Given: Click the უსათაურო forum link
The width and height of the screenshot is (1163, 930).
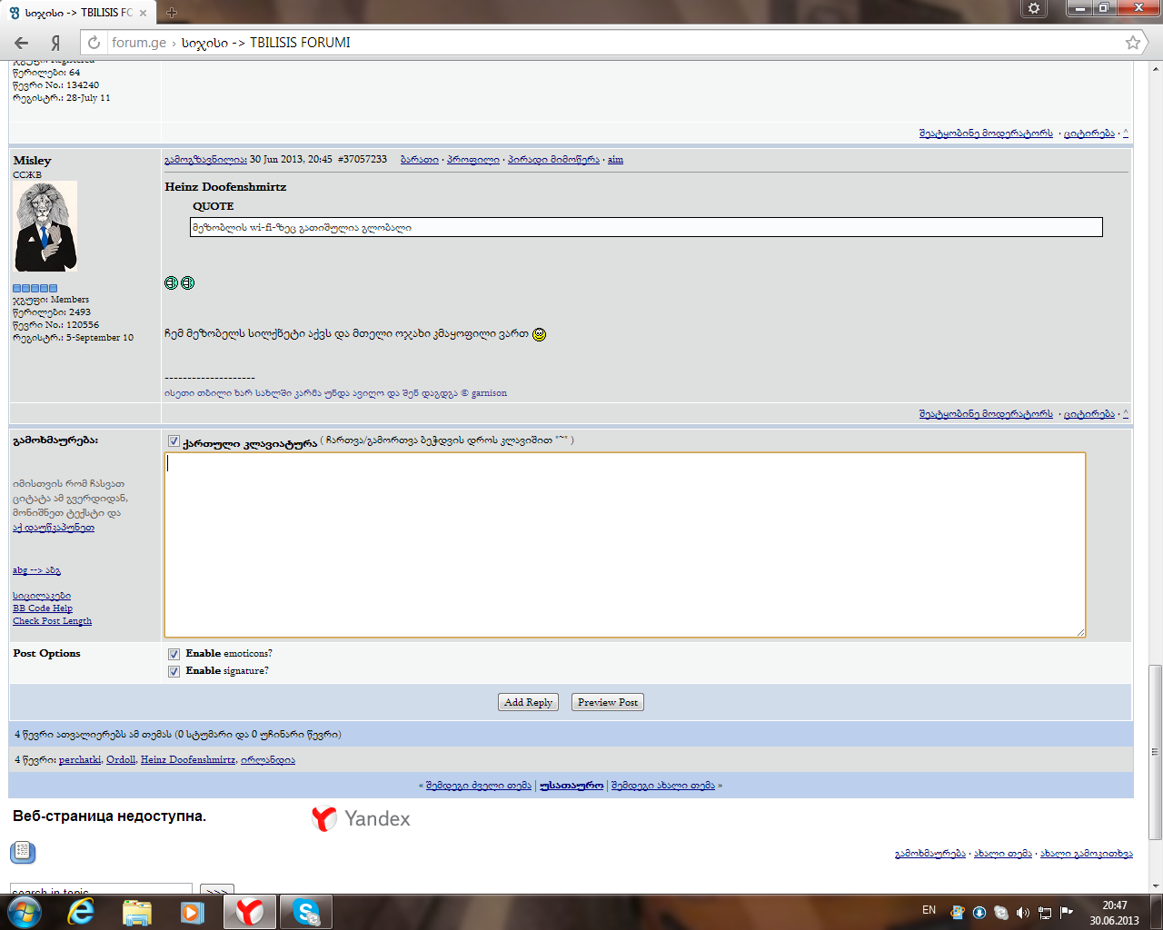Looking at the screenshot, I should [x=572, y=786].
